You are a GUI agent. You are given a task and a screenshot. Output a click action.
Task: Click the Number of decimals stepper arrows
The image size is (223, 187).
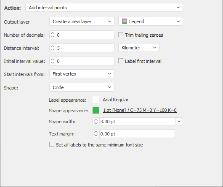(53, 35)
